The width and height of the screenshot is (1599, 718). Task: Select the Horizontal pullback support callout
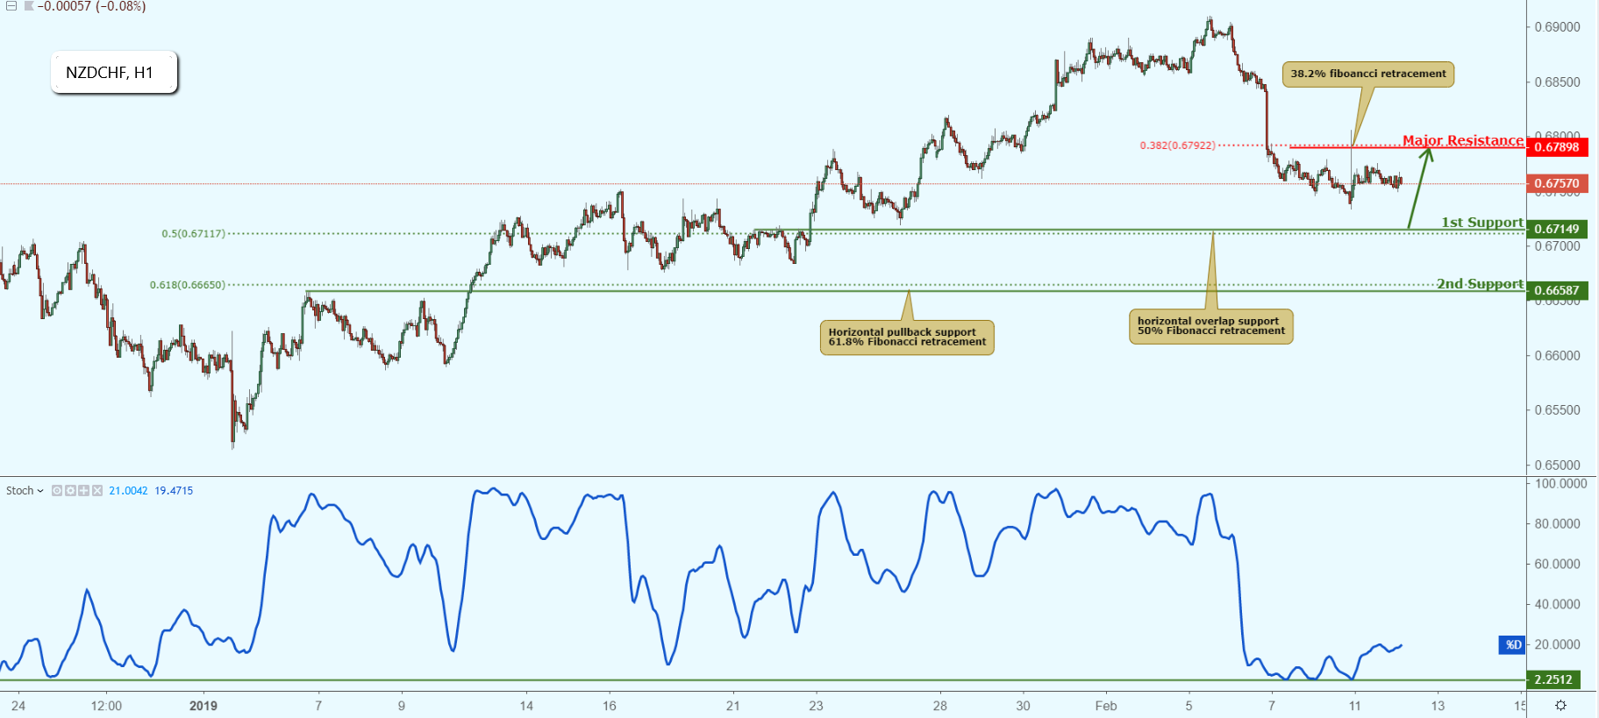tap(907, 337)
